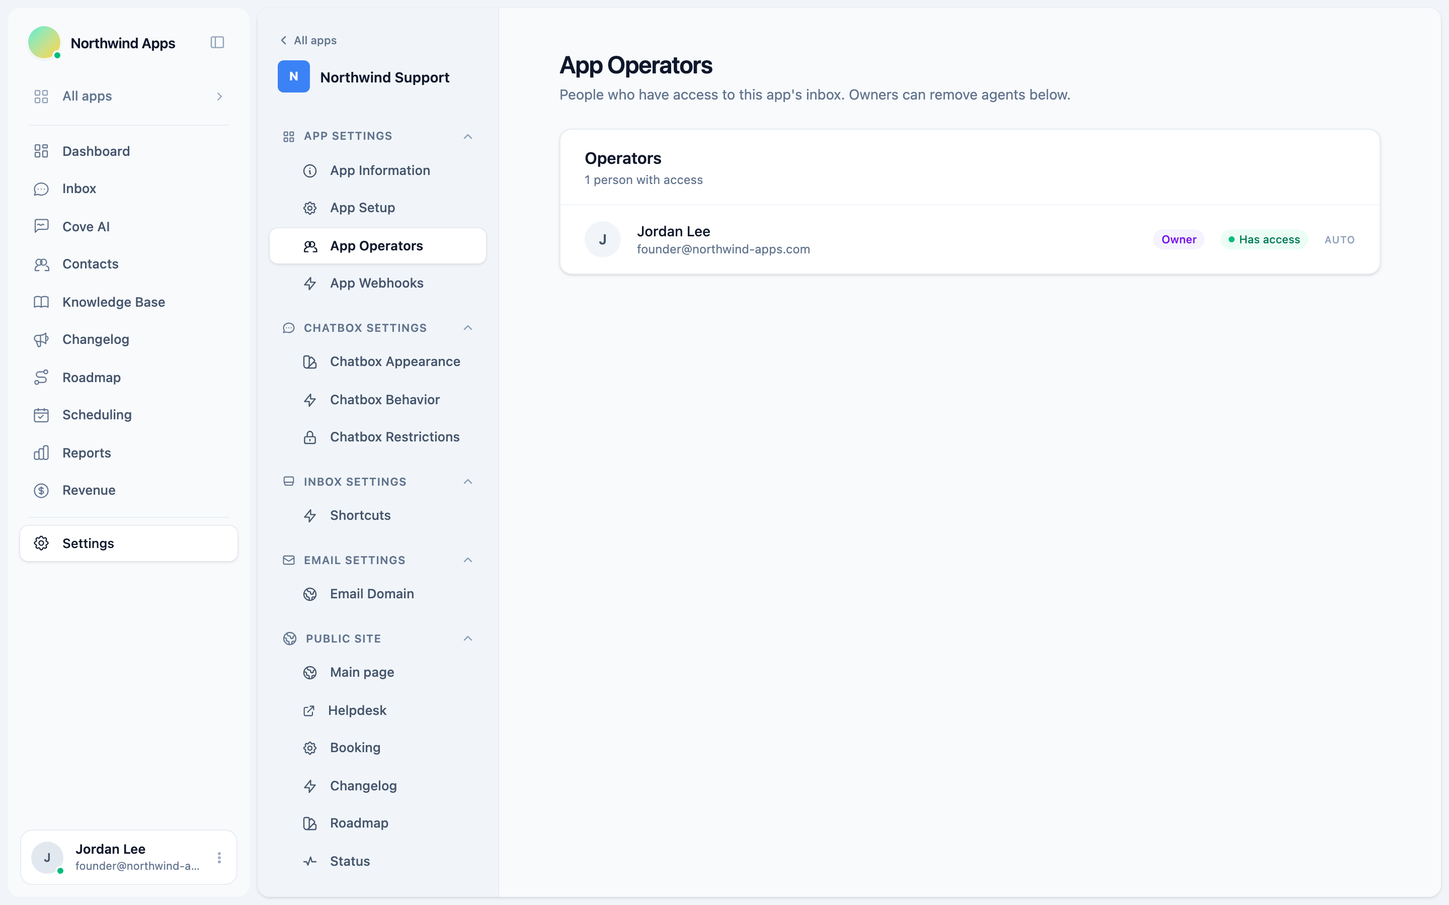Go to App Information settings
The width and height of the screenshot is (1449, 905).
378,170
